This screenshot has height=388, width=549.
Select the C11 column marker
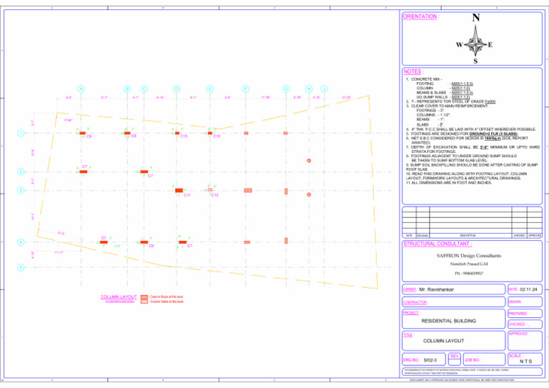tap(179, 190)
